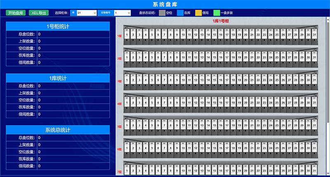The height and width of the screenshot is (177, 330).
Task: Click the 开始盘库 button
Action: (x=16, y=13)
